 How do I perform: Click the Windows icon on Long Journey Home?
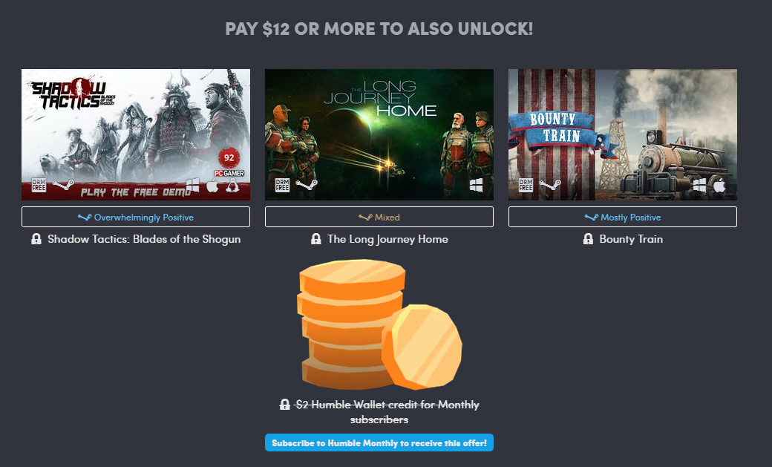(x=476, y=185)
